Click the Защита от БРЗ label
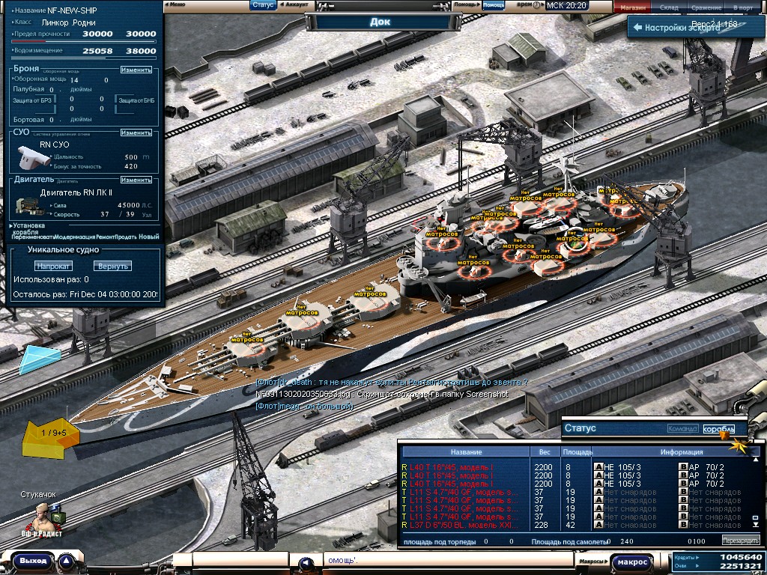The width and height of the screenshot is (767, 575). coord(31,100)
